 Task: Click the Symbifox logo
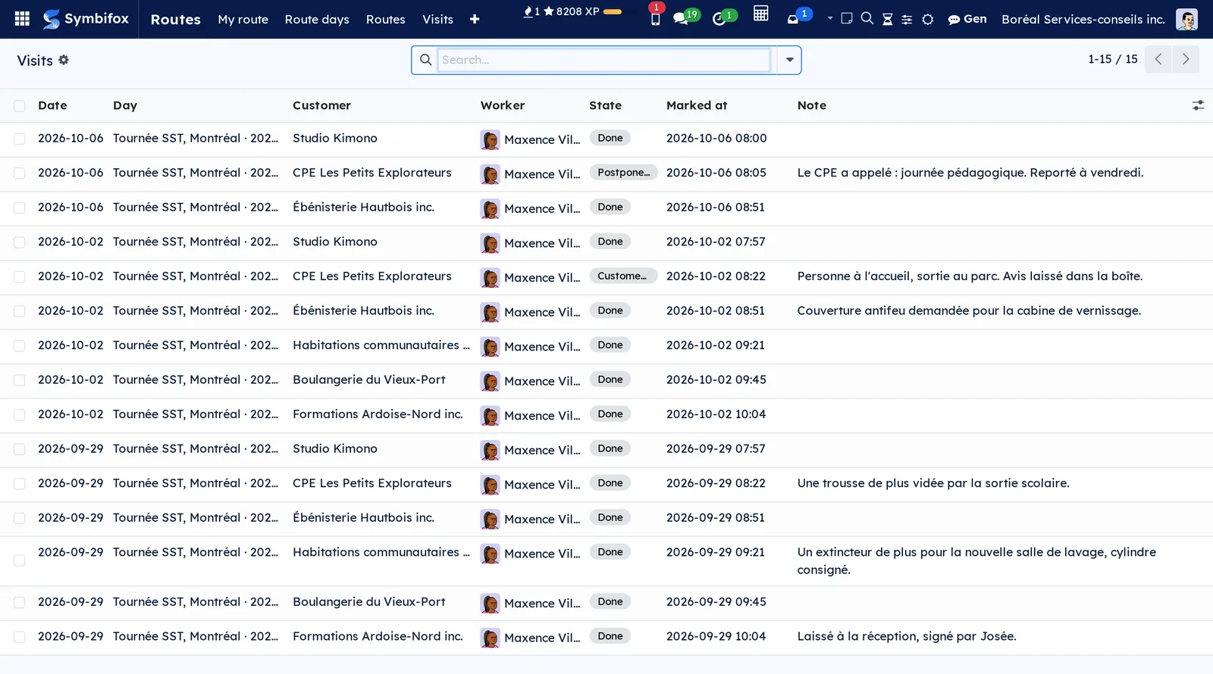point(86,19)
